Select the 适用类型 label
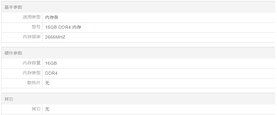277x115 pixels. click(32, 17)
